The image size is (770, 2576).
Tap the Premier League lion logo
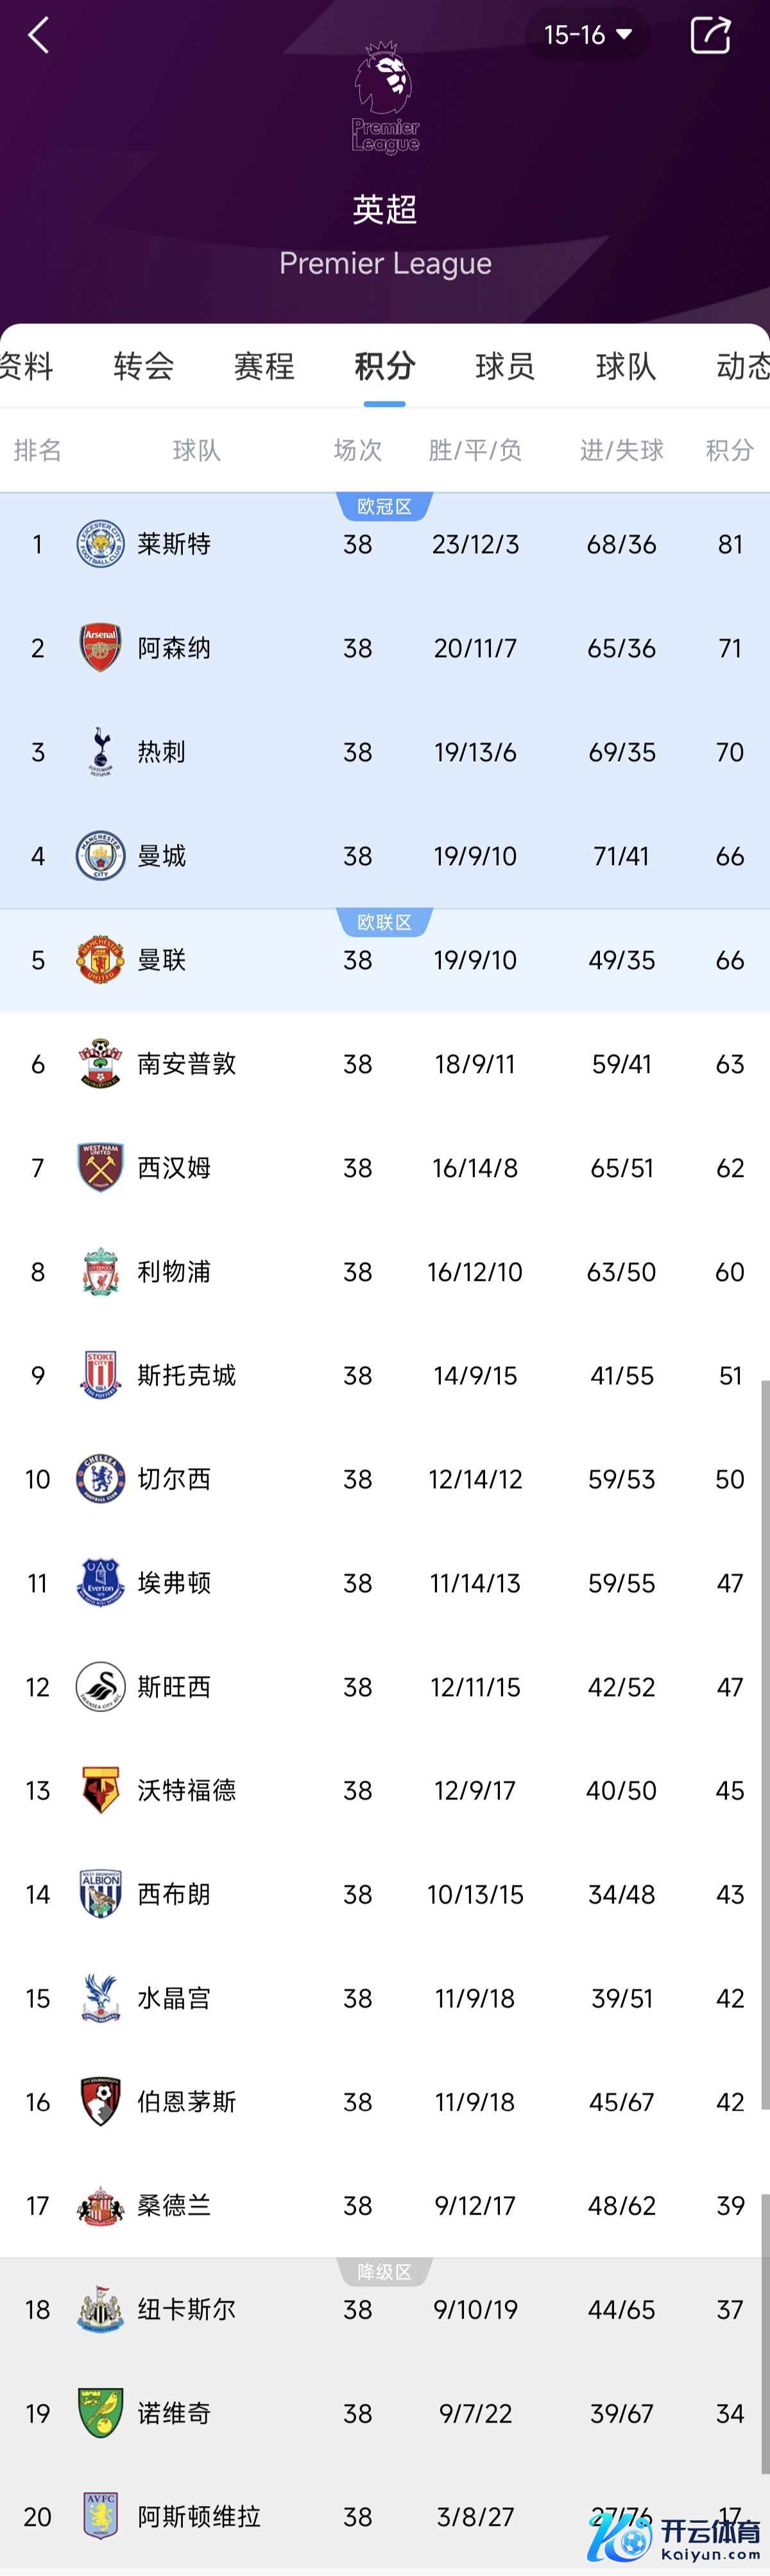(385, 98)
